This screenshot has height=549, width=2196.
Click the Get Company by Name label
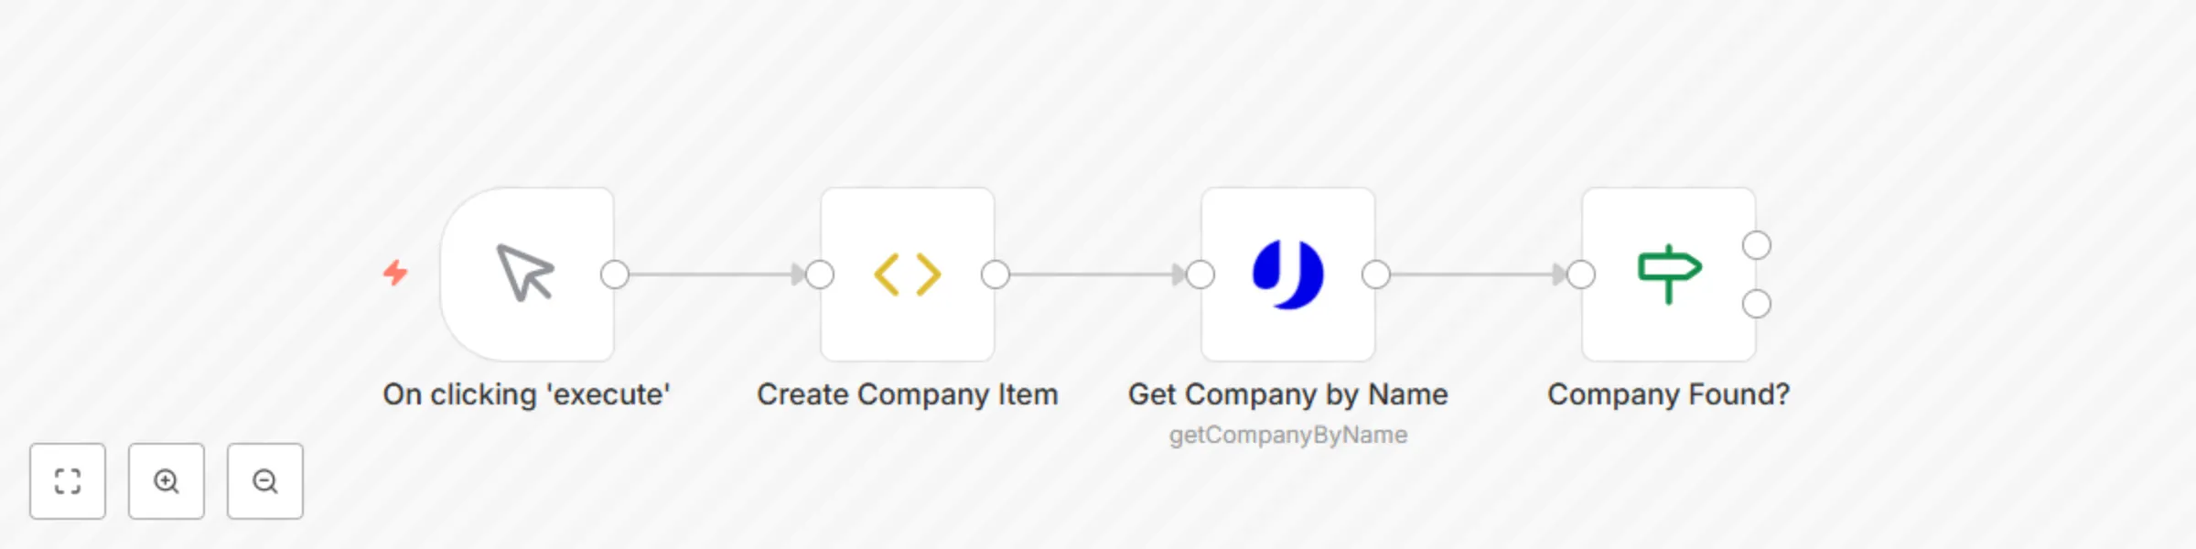(1288, 394)
